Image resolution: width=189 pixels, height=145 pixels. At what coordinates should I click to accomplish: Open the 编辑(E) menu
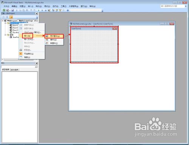14,6
